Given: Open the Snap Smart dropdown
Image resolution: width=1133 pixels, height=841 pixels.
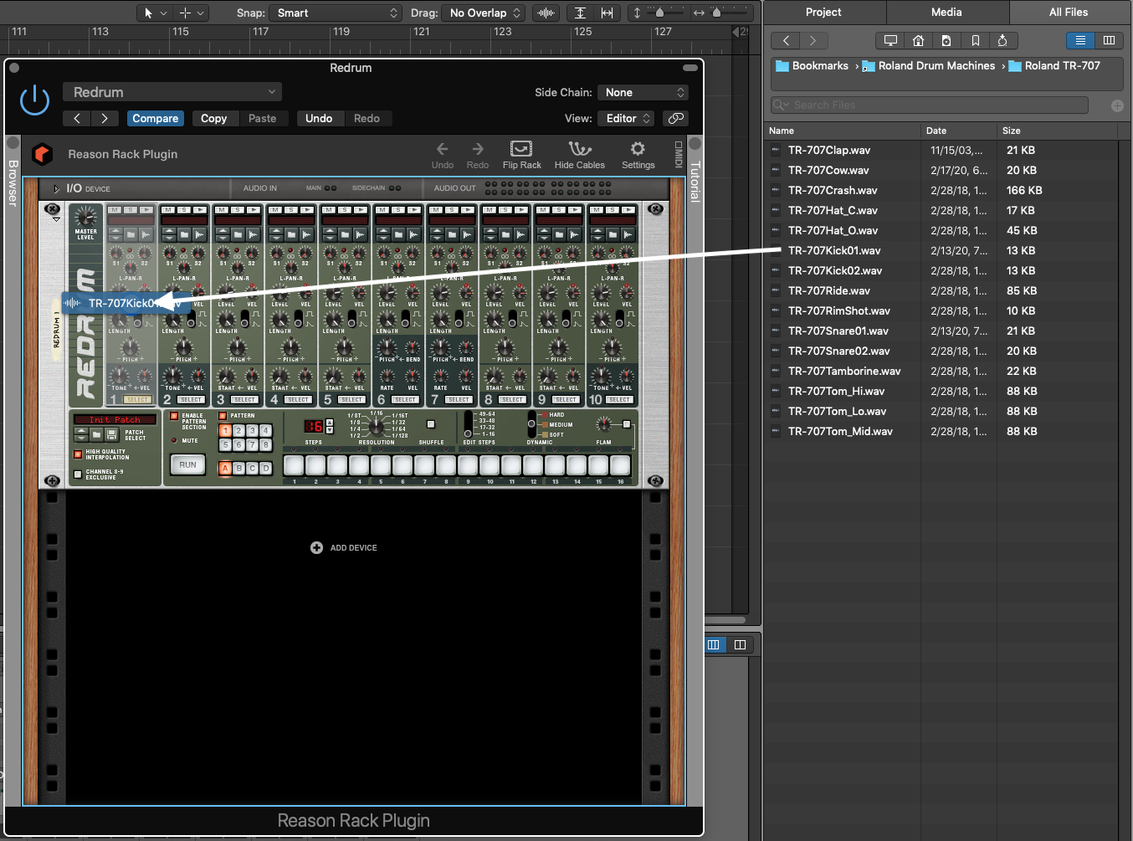Looking at the screenshot, I should click(336, 13).
